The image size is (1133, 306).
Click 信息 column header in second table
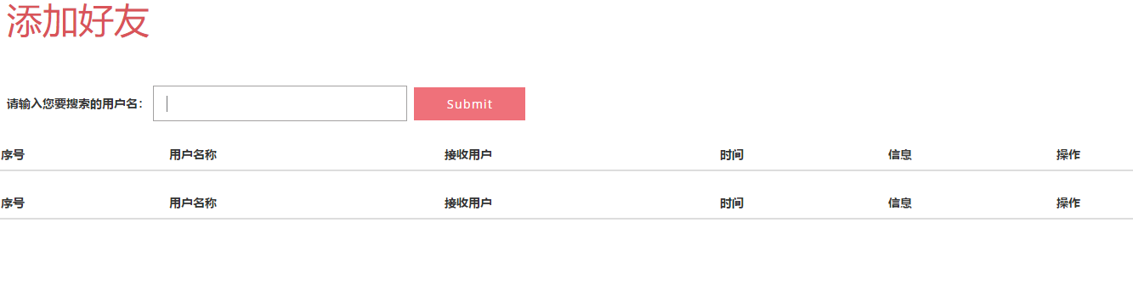[900, 203]
